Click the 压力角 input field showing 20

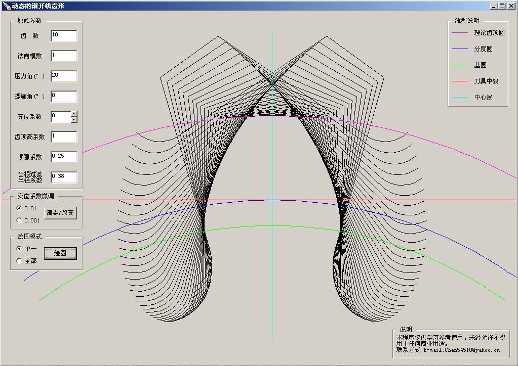point(64,76)
